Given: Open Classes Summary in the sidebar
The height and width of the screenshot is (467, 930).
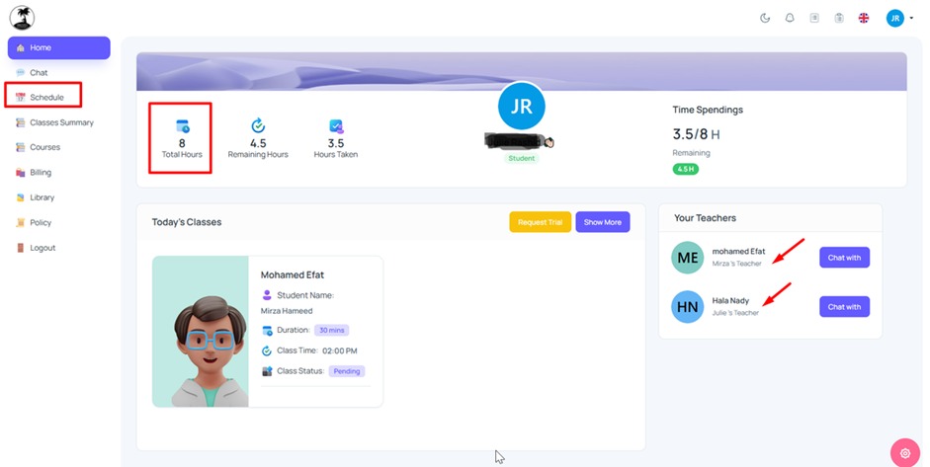Looking at the screenshot, I should (x=54, y=122).
